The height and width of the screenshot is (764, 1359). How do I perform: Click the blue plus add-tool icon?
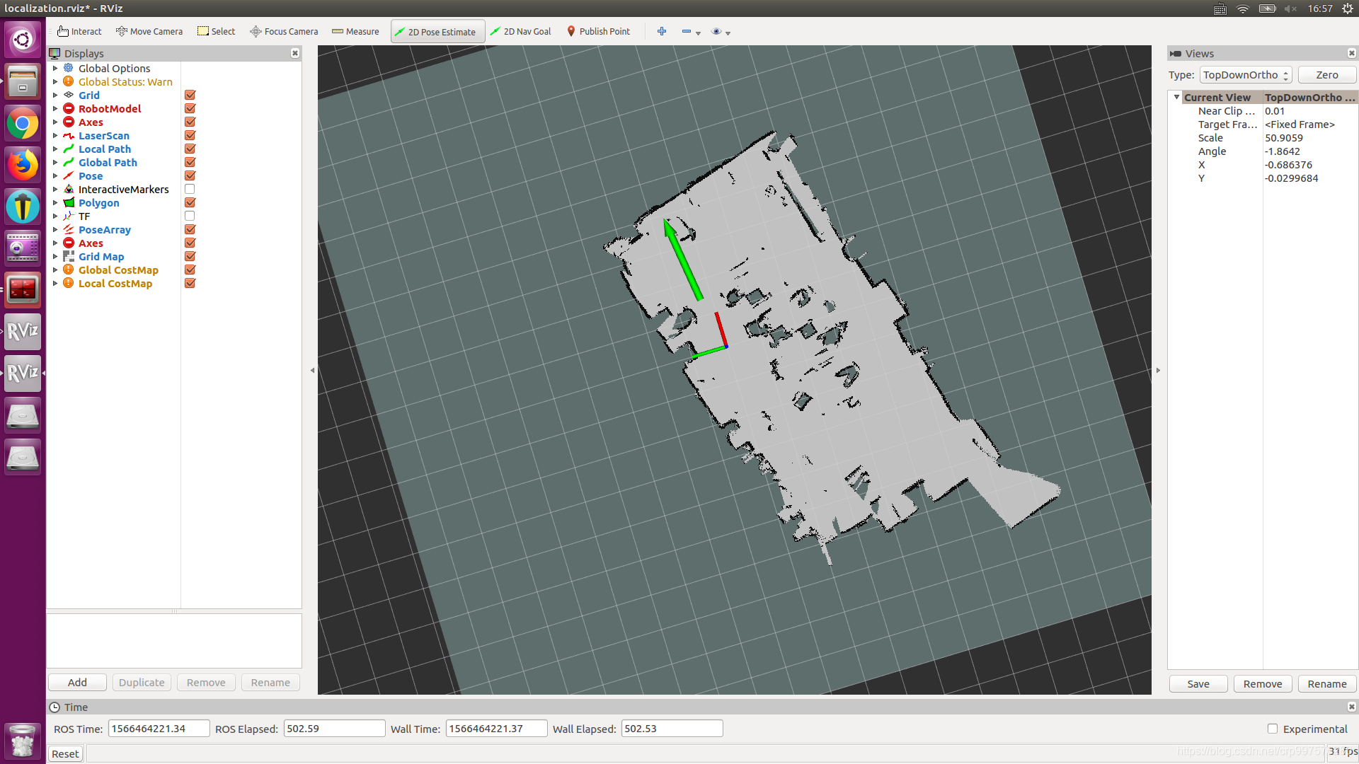click(x=662, y=31)
